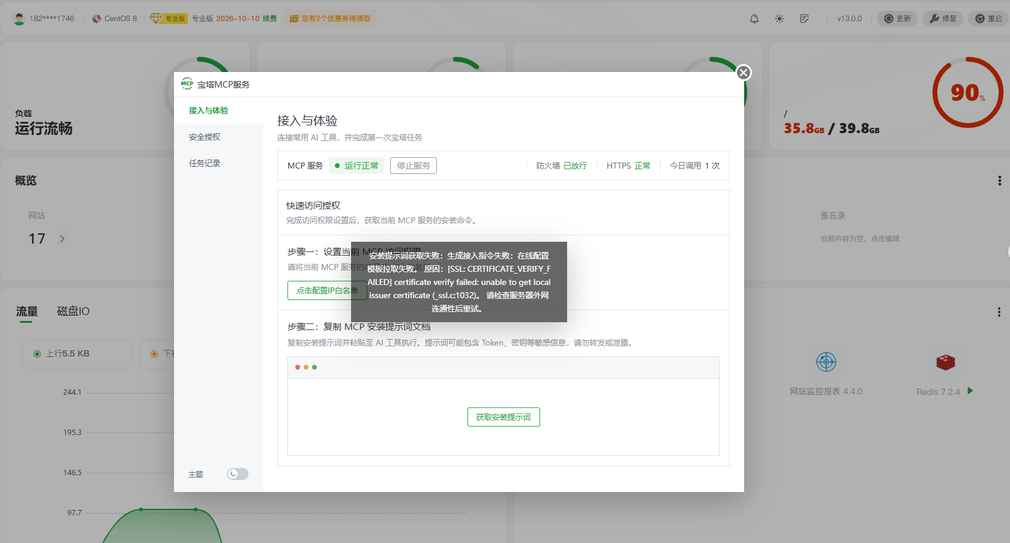Click the 防火墙 已放行 status
1010x543 pixels.
[x=562, y=166]
